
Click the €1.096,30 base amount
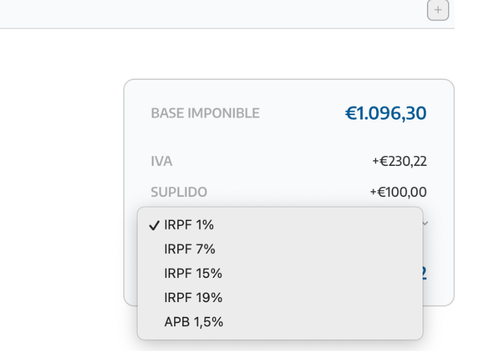coord(385,114)
